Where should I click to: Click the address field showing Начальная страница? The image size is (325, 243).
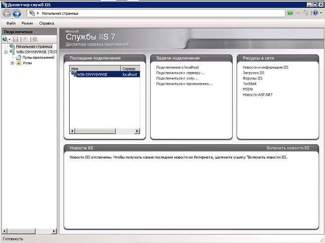[156, 13]
